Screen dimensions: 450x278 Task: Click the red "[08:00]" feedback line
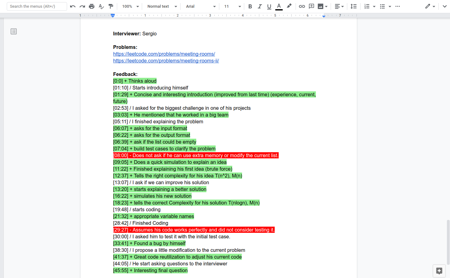196,155
